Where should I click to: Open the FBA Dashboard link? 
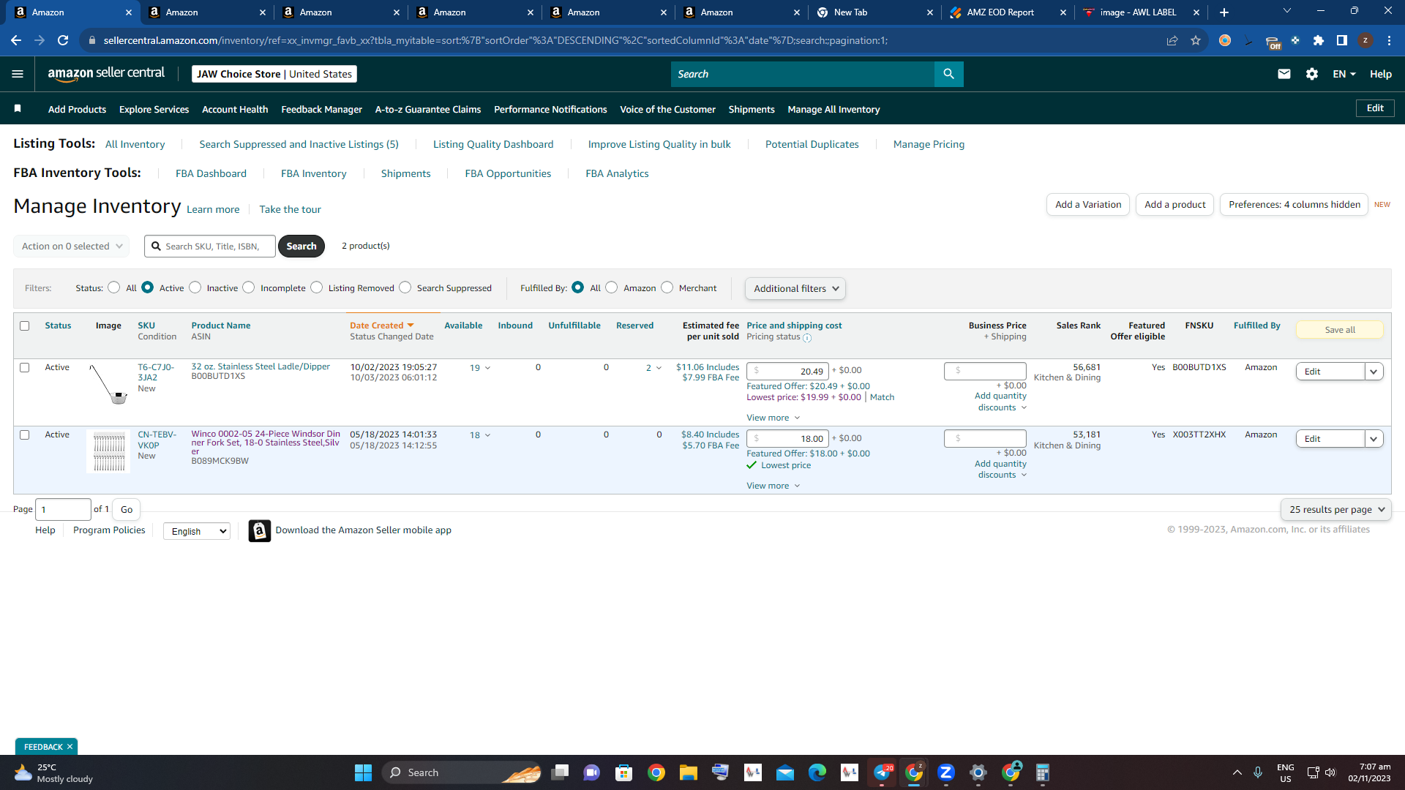[211, 173]
